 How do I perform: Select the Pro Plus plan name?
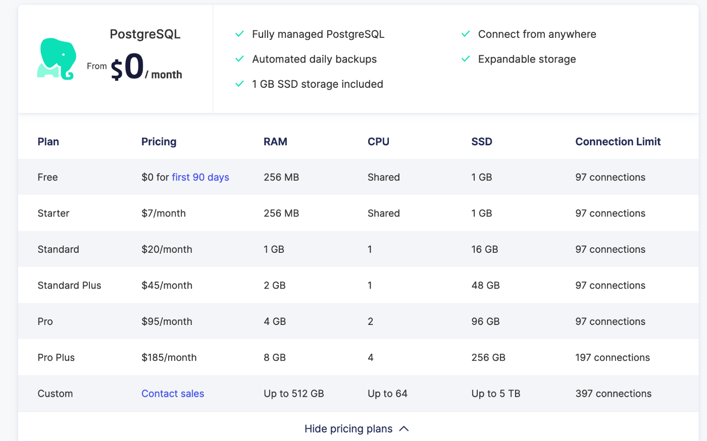coord(56,358)
